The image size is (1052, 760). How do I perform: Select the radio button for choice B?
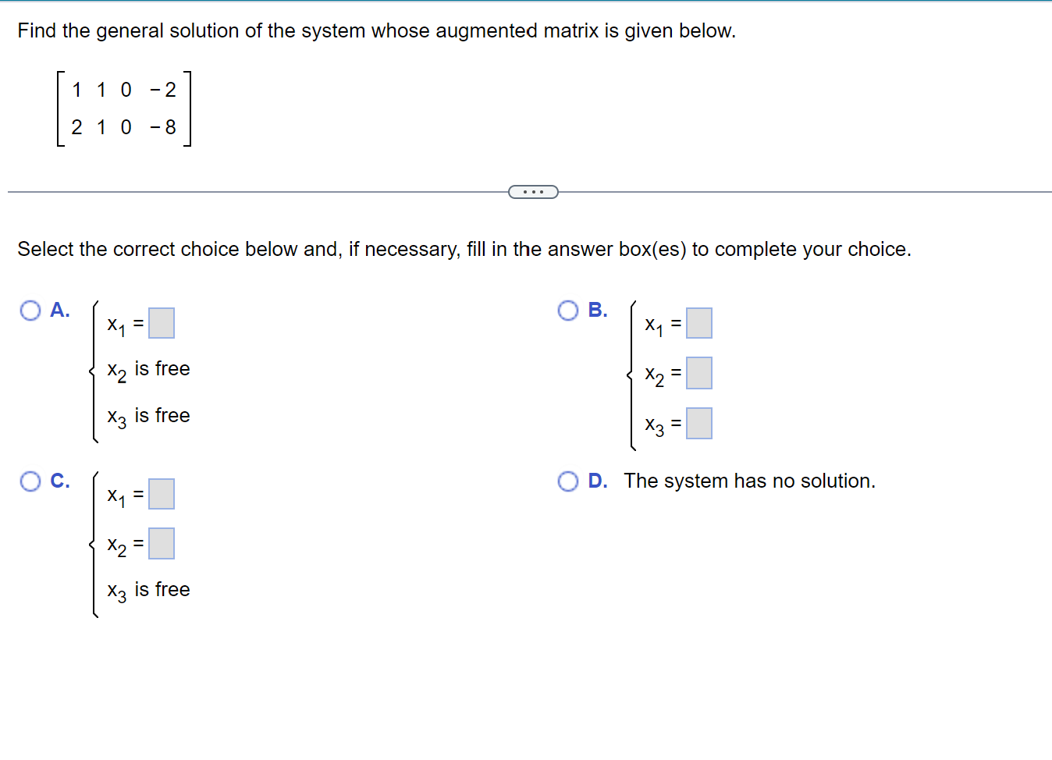click(x=567, y=310)
